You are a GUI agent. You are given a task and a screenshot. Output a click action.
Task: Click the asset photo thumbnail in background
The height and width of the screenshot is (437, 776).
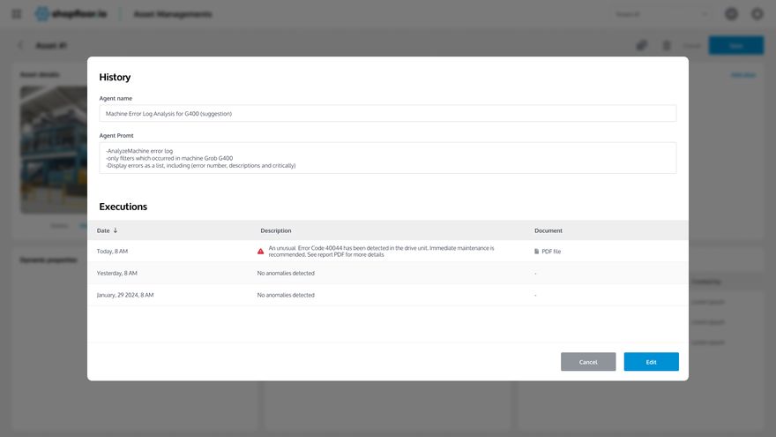[x=54, y=149]
